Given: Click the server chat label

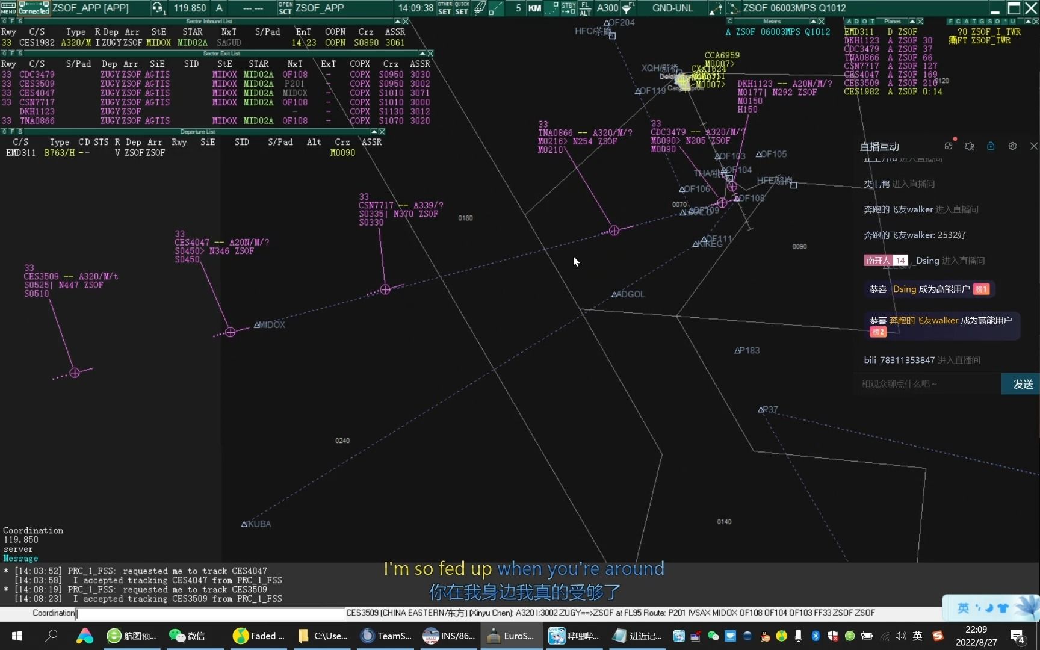Looking at the screenshot, I should 18,549.
